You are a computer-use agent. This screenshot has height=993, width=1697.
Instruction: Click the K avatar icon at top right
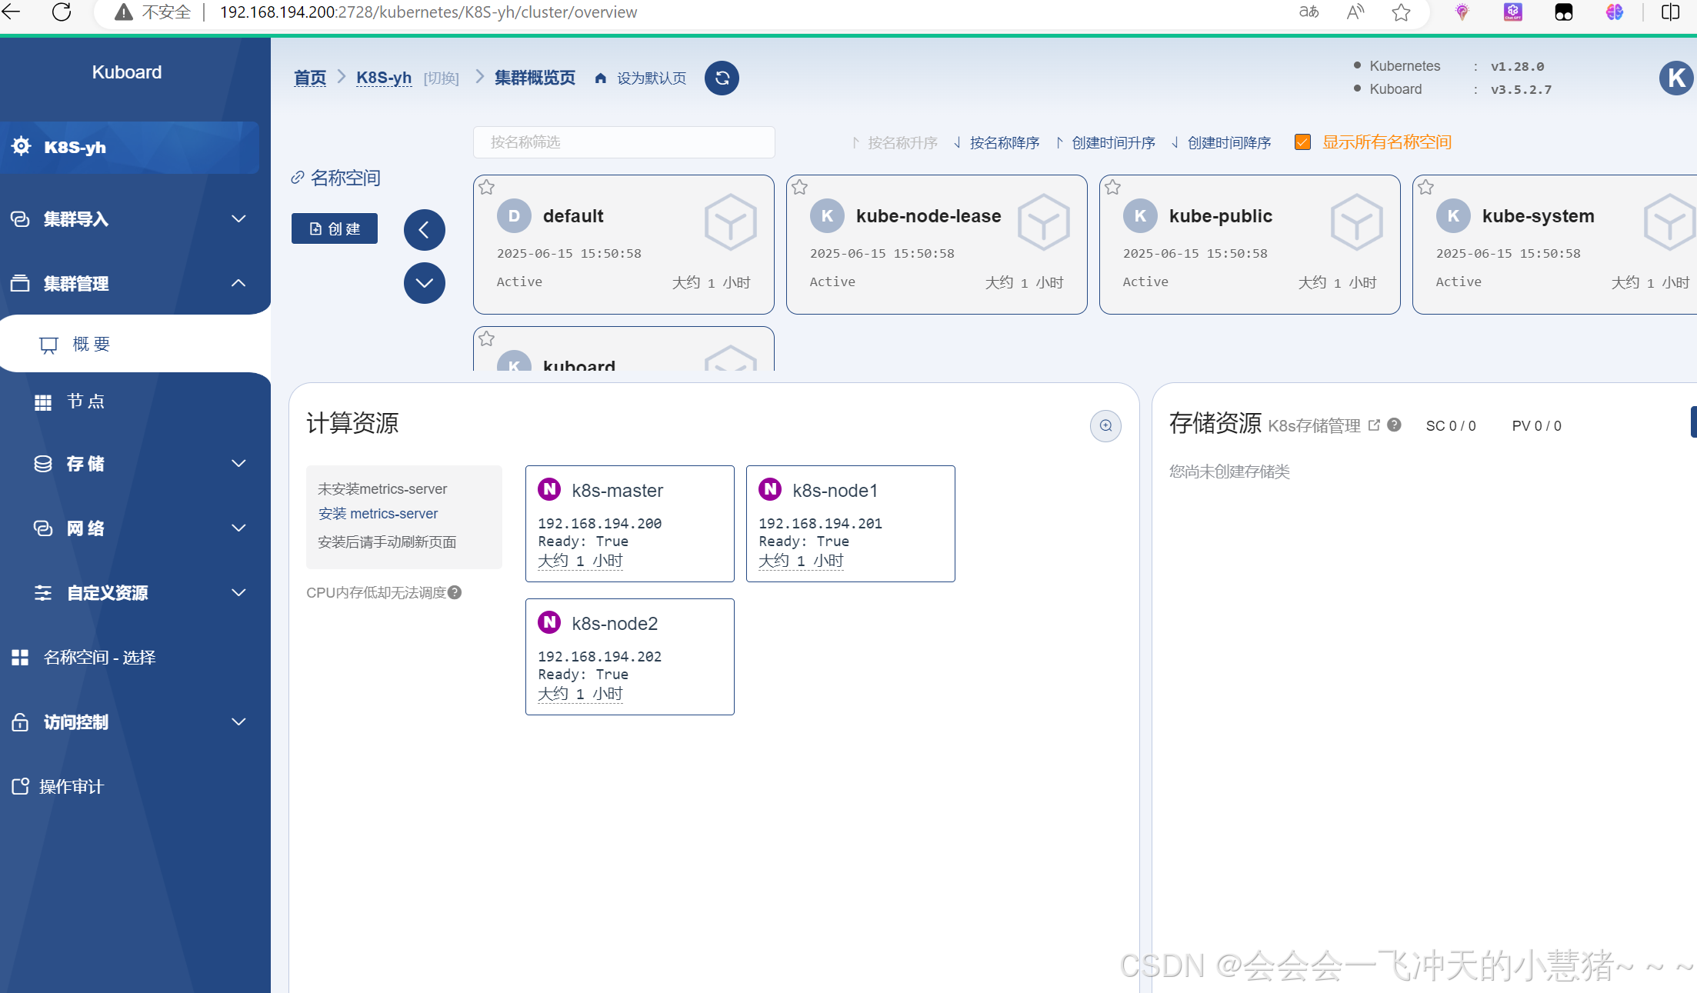pyautogui.click(x=1676, y=78)
